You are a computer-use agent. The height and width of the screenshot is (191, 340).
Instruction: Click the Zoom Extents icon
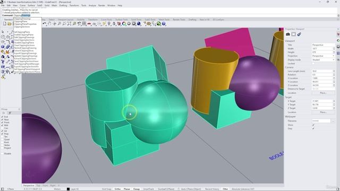click(69, 23)
